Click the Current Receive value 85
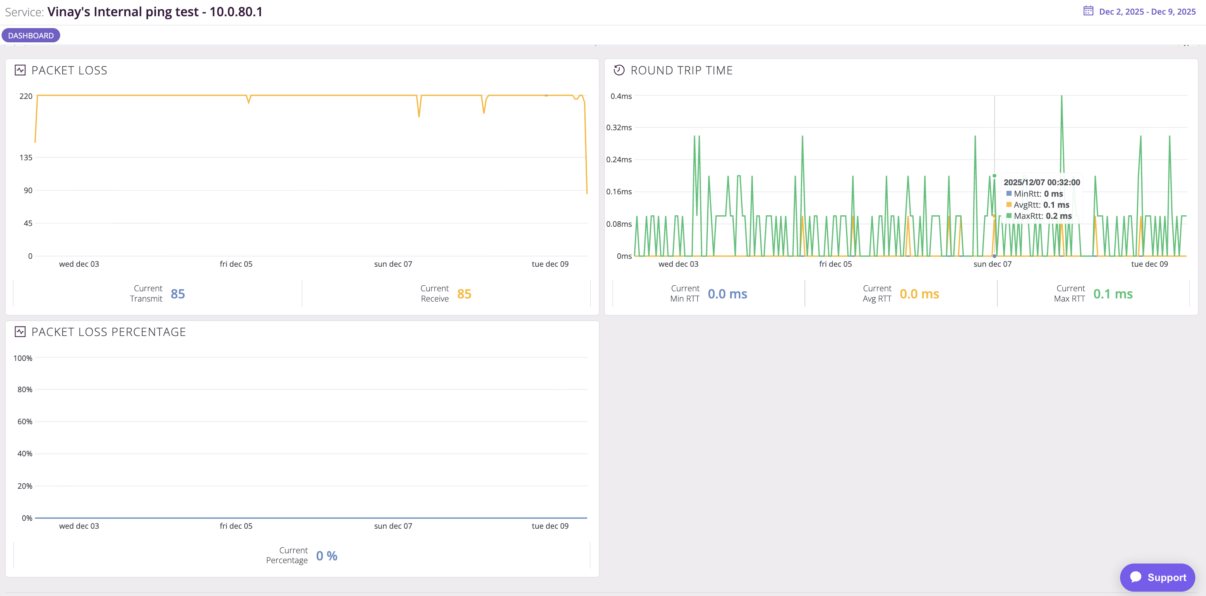1206x596 pixels. [464, 294]
